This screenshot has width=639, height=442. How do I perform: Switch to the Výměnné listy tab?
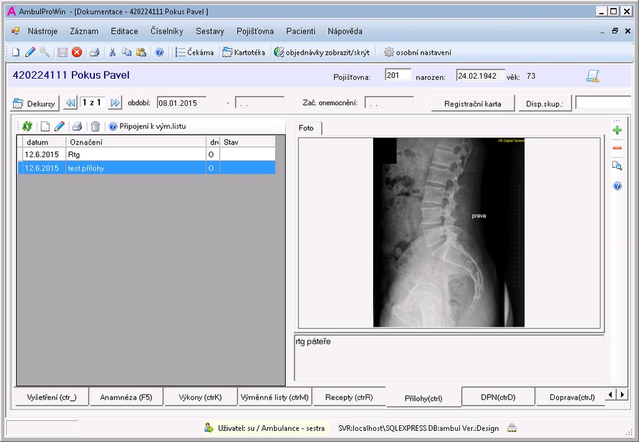tap(275, 397)
